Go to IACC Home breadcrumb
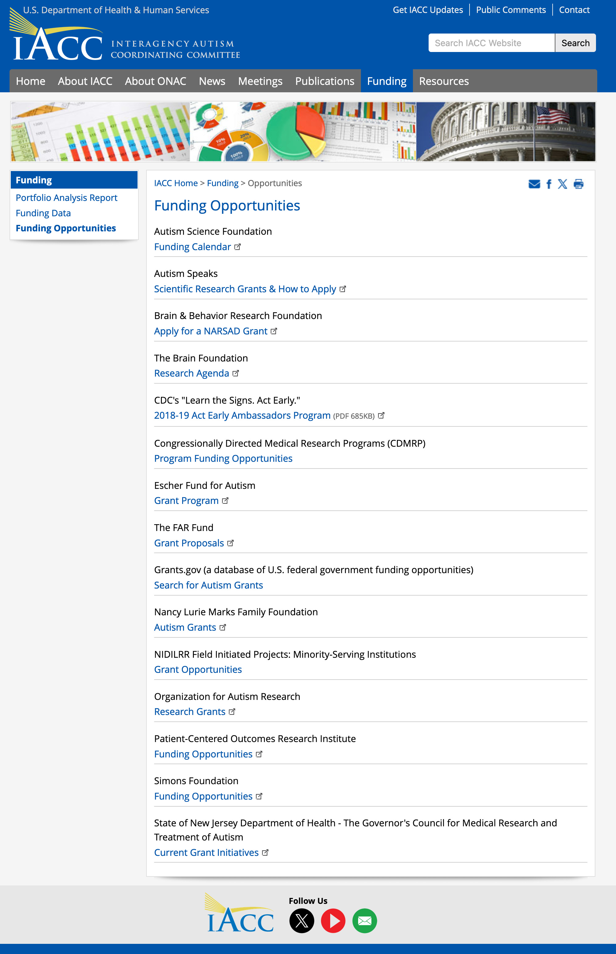Screen dimensions: 616x954 (x=176, y=183)
